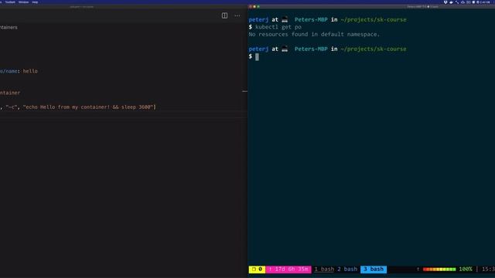This screenshot has width=495, height=278.
Task: Click the 'ntainer' line in the editor
Action: 10,93
